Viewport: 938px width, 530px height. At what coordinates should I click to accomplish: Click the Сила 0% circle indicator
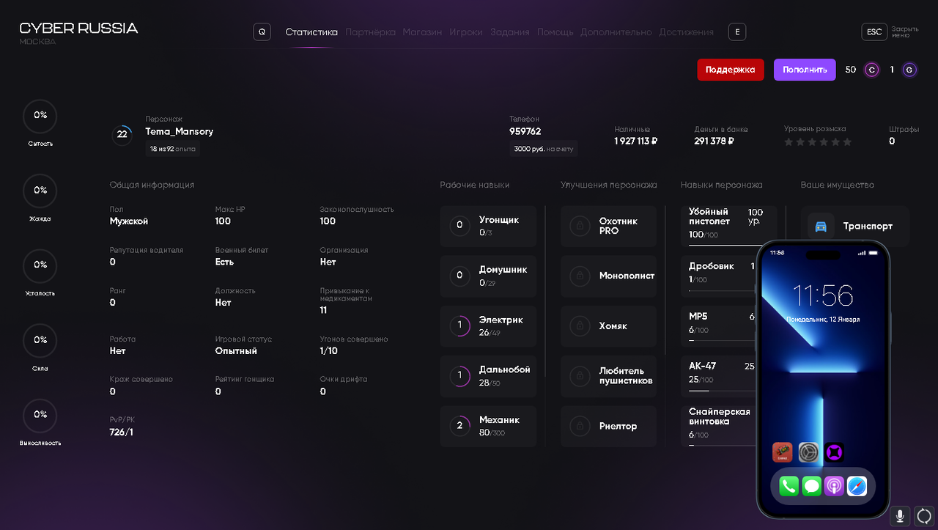click(40, 339)
